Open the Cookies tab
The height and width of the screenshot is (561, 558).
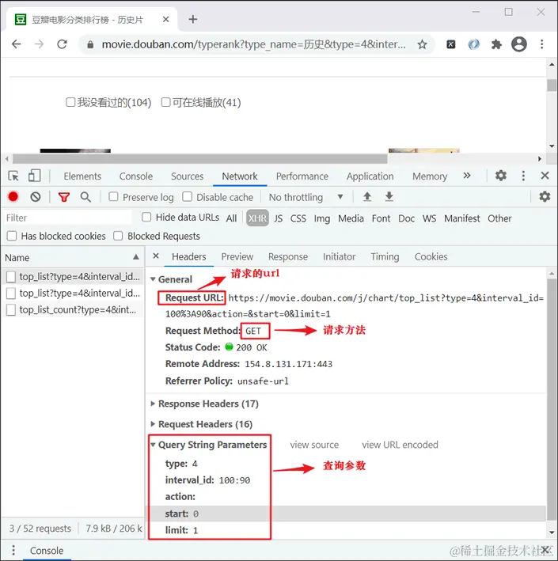point(431,256)
